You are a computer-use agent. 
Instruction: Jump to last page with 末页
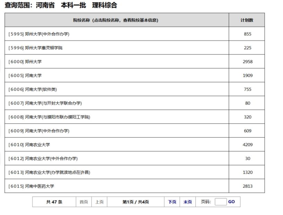188,201
